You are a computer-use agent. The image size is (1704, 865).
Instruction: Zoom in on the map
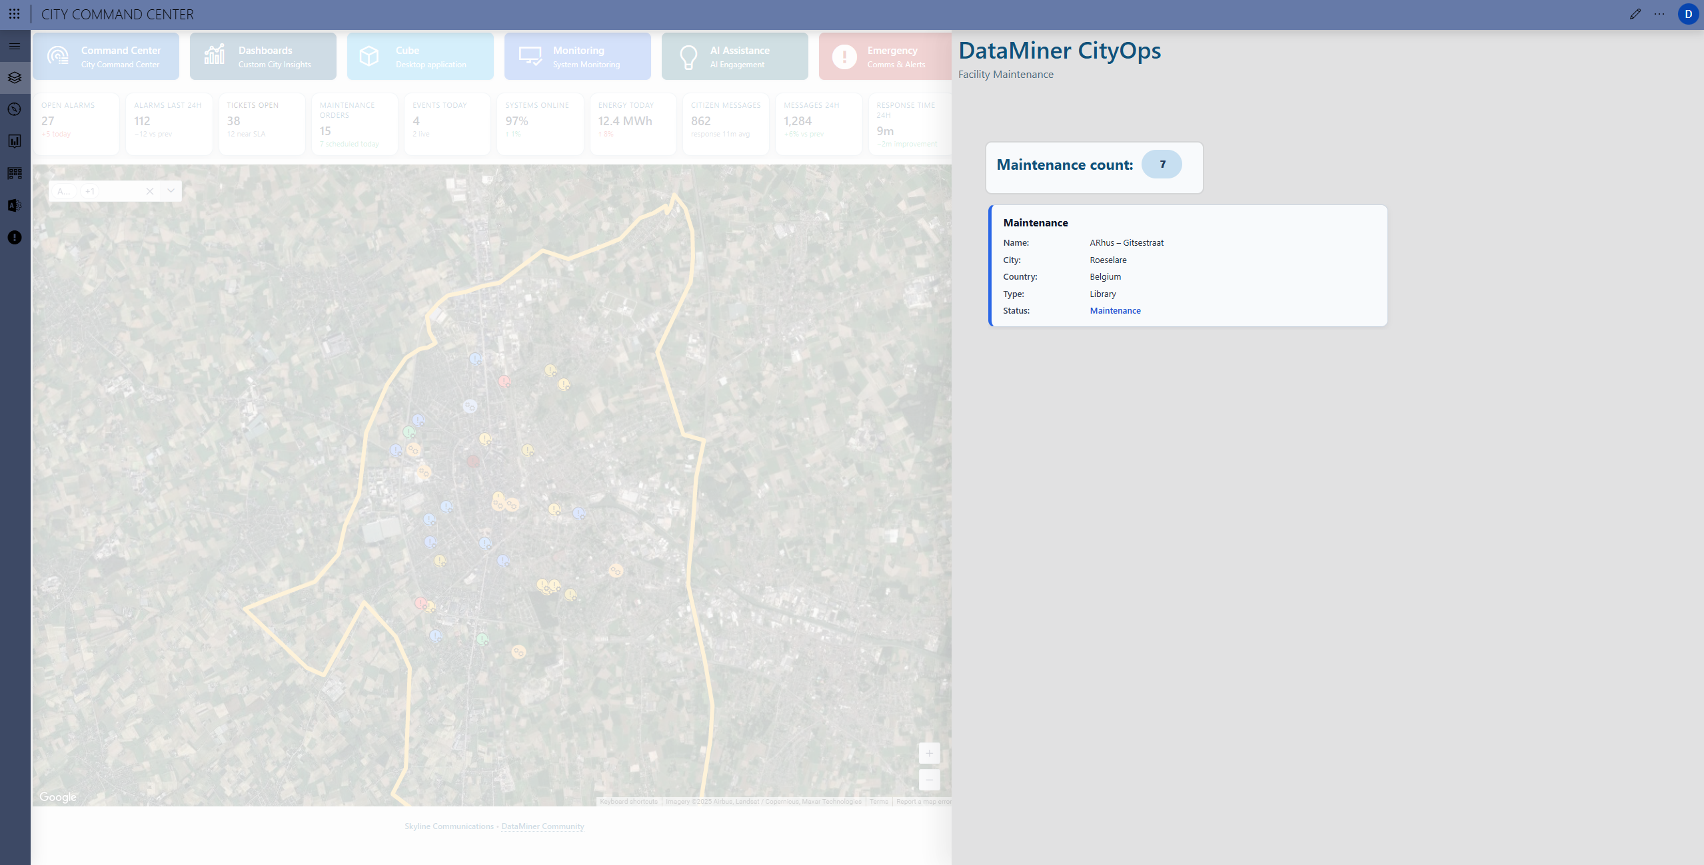(x=929, y=753)
